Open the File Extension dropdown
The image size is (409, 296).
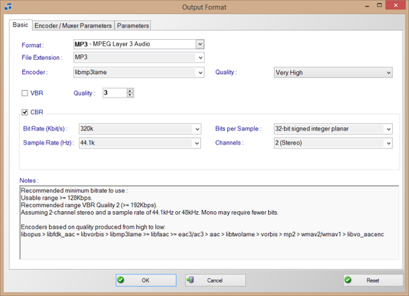[200, 57]
